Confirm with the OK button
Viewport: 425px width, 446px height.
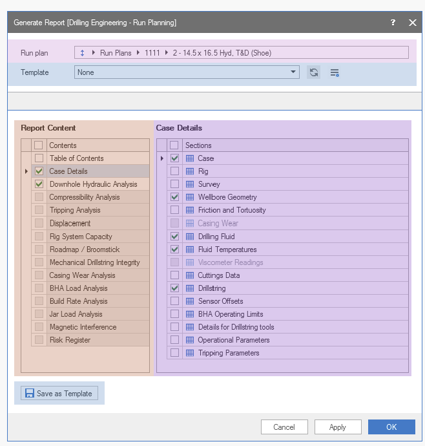point(391,427)
